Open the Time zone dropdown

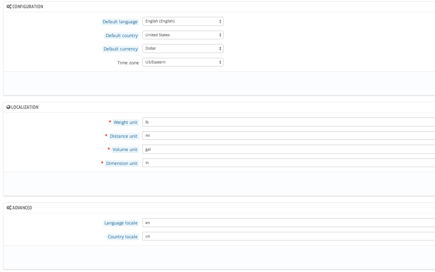pos(183,62)
